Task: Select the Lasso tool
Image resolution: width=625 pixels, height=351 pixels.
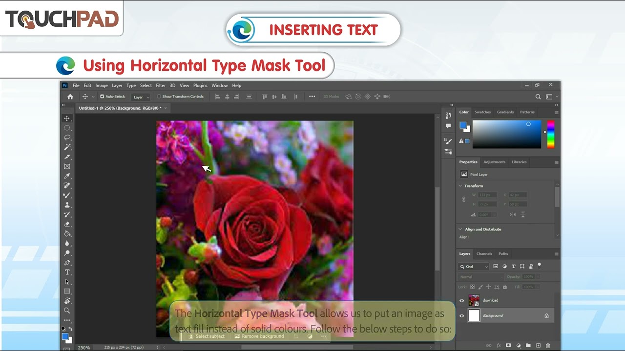Action: pyautogui.click(x=67, y=137)
